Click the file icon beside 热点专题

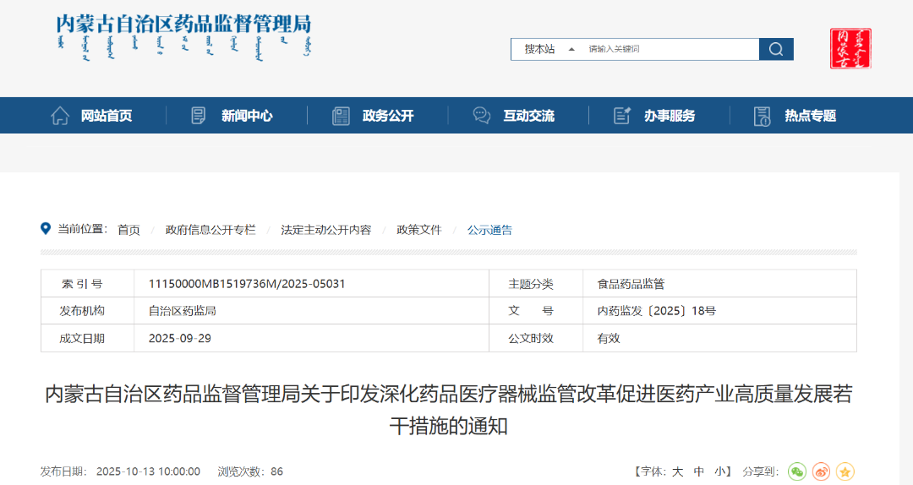point(763,116)
